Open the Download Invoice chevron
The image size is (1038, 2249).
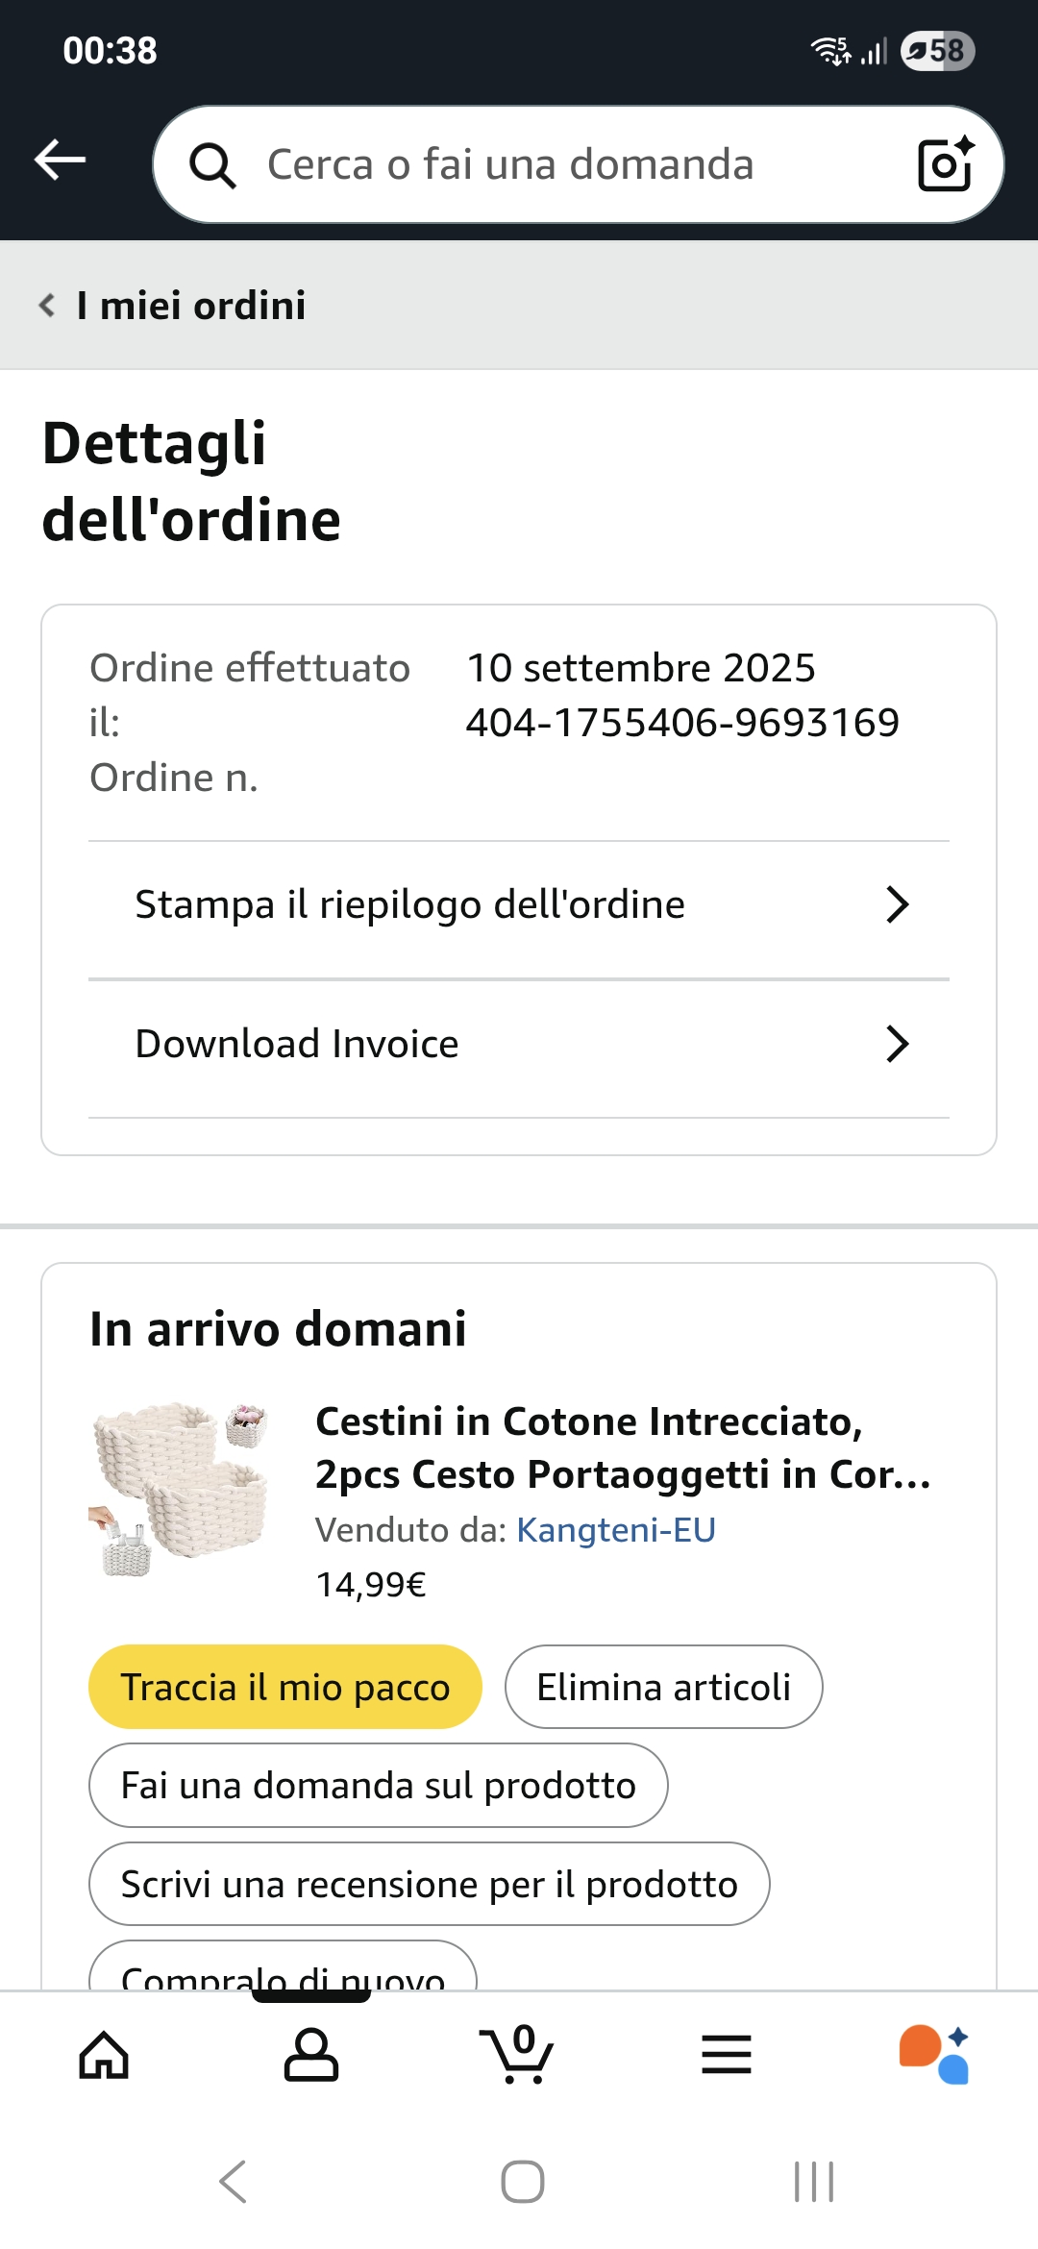pos(896,1044)
